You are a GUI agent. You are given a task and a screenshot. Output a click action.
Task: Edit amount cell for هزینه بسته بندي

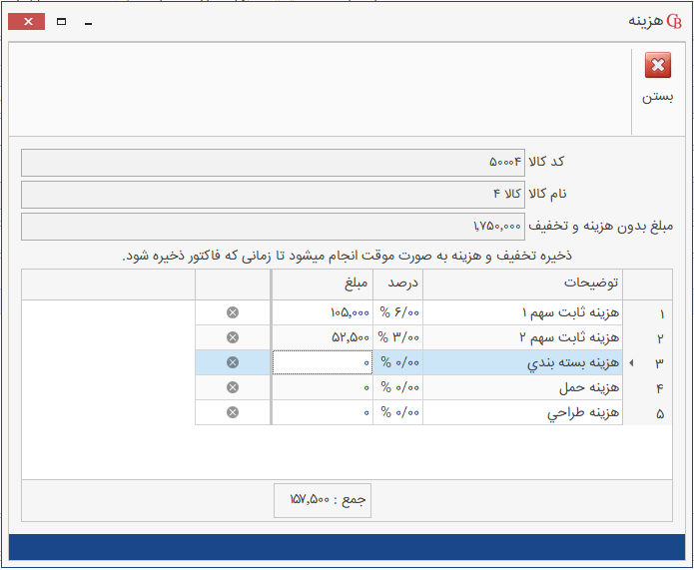tap(322, 363)
